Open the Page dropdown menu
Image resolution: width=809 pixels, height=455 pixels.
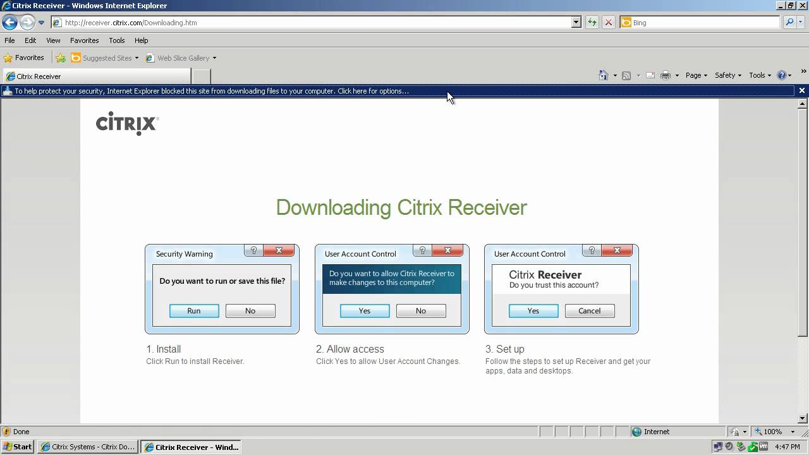coord(696,75)
